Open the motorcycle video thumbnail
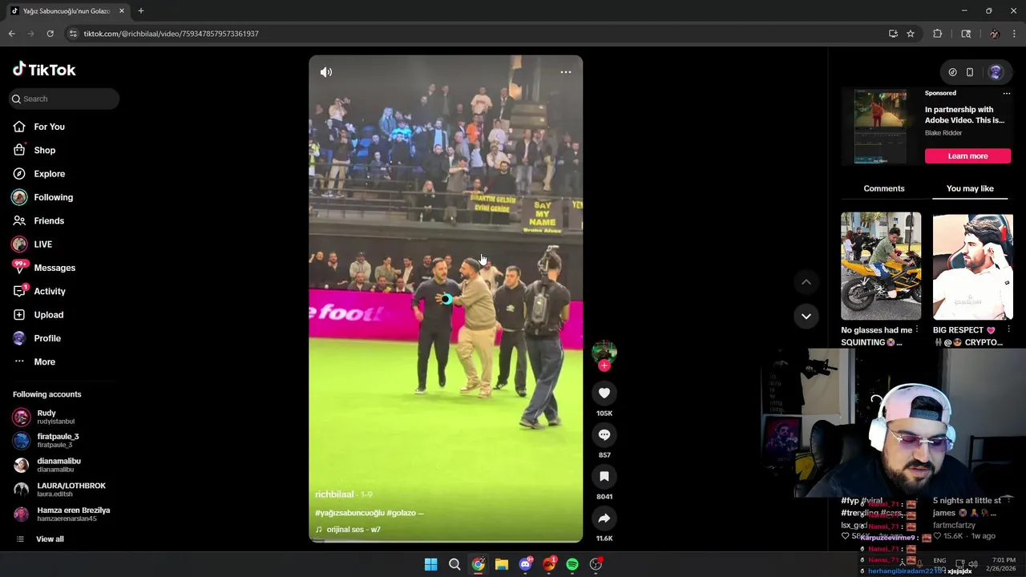This screenshot has height=577, width=1026. point(881,266)
